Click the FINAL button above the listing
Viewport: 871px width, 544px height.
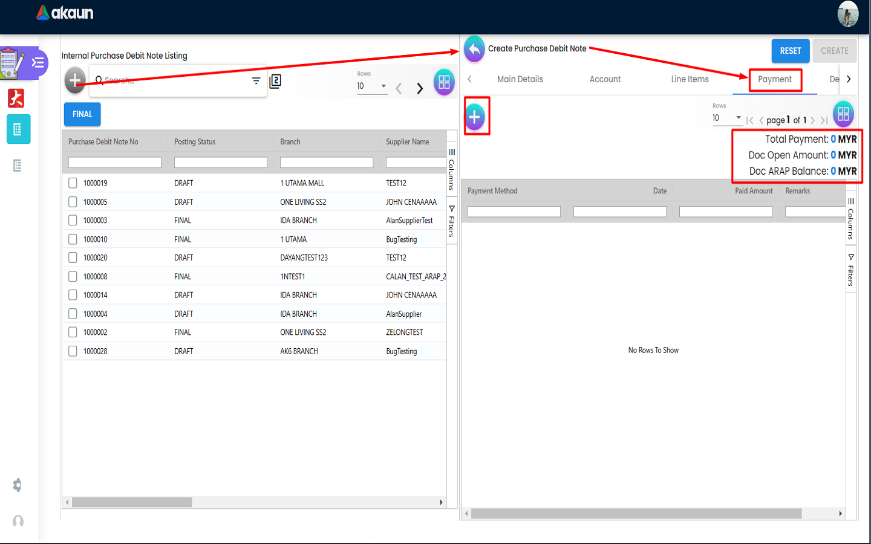82,114
